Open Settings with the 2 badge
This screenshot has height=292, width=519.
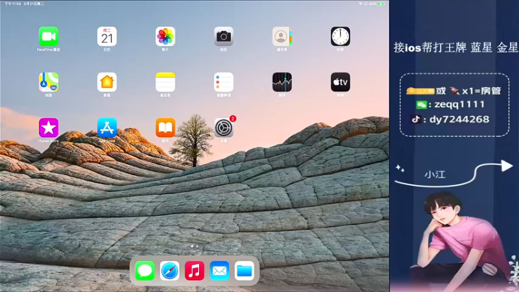[223, 128]
